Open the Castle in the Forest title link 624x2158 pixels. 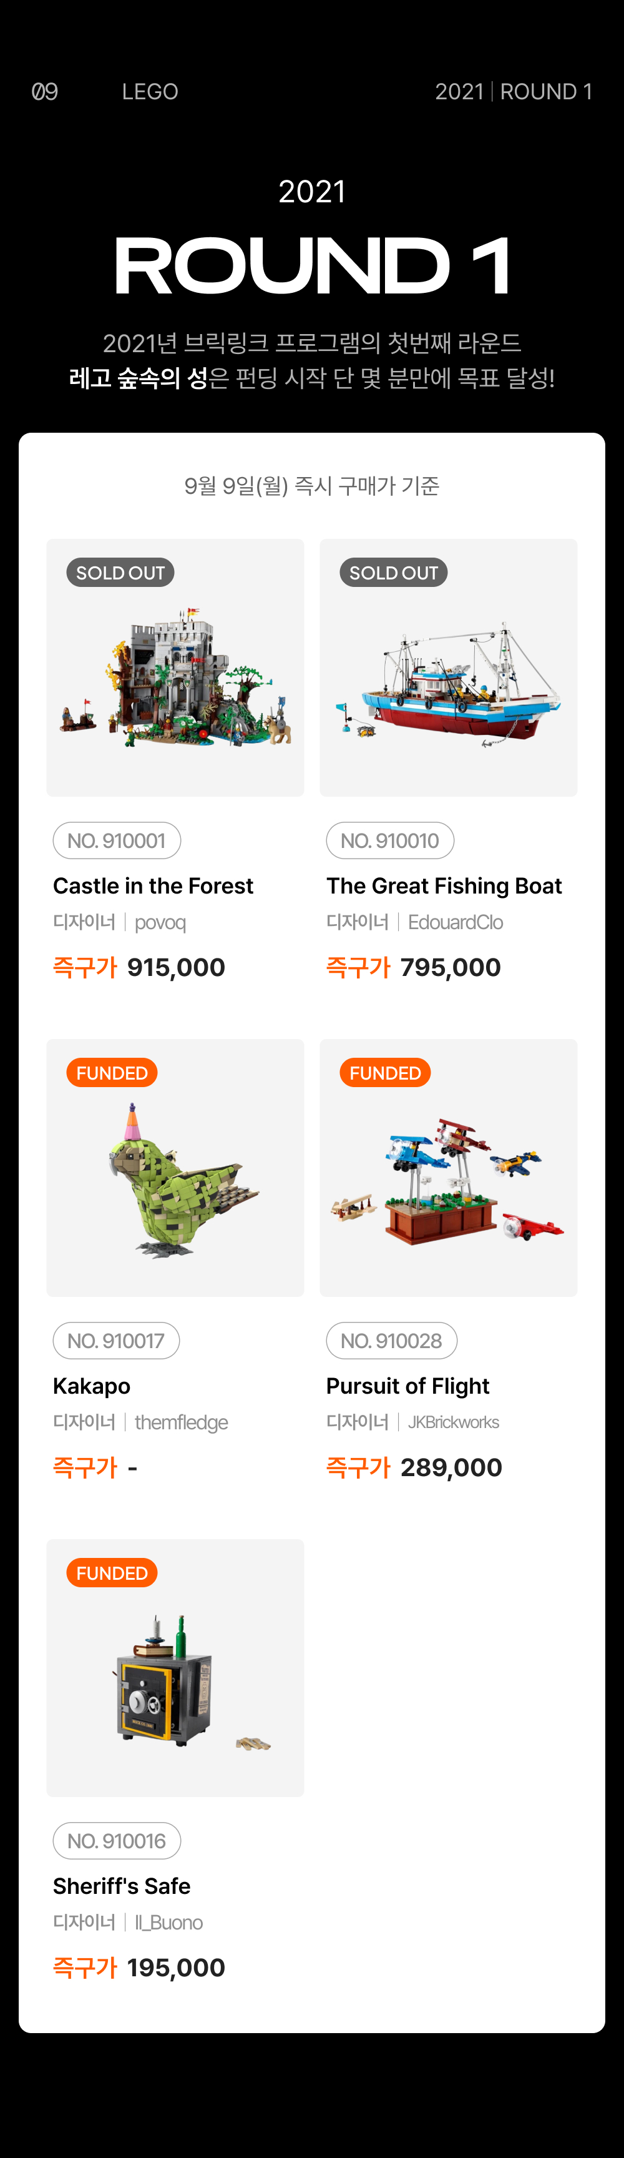click(152, 885)
